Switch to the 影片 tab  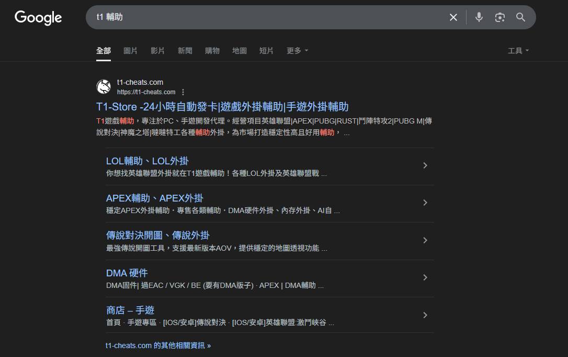pyautogui.click(x=157, y=51)
